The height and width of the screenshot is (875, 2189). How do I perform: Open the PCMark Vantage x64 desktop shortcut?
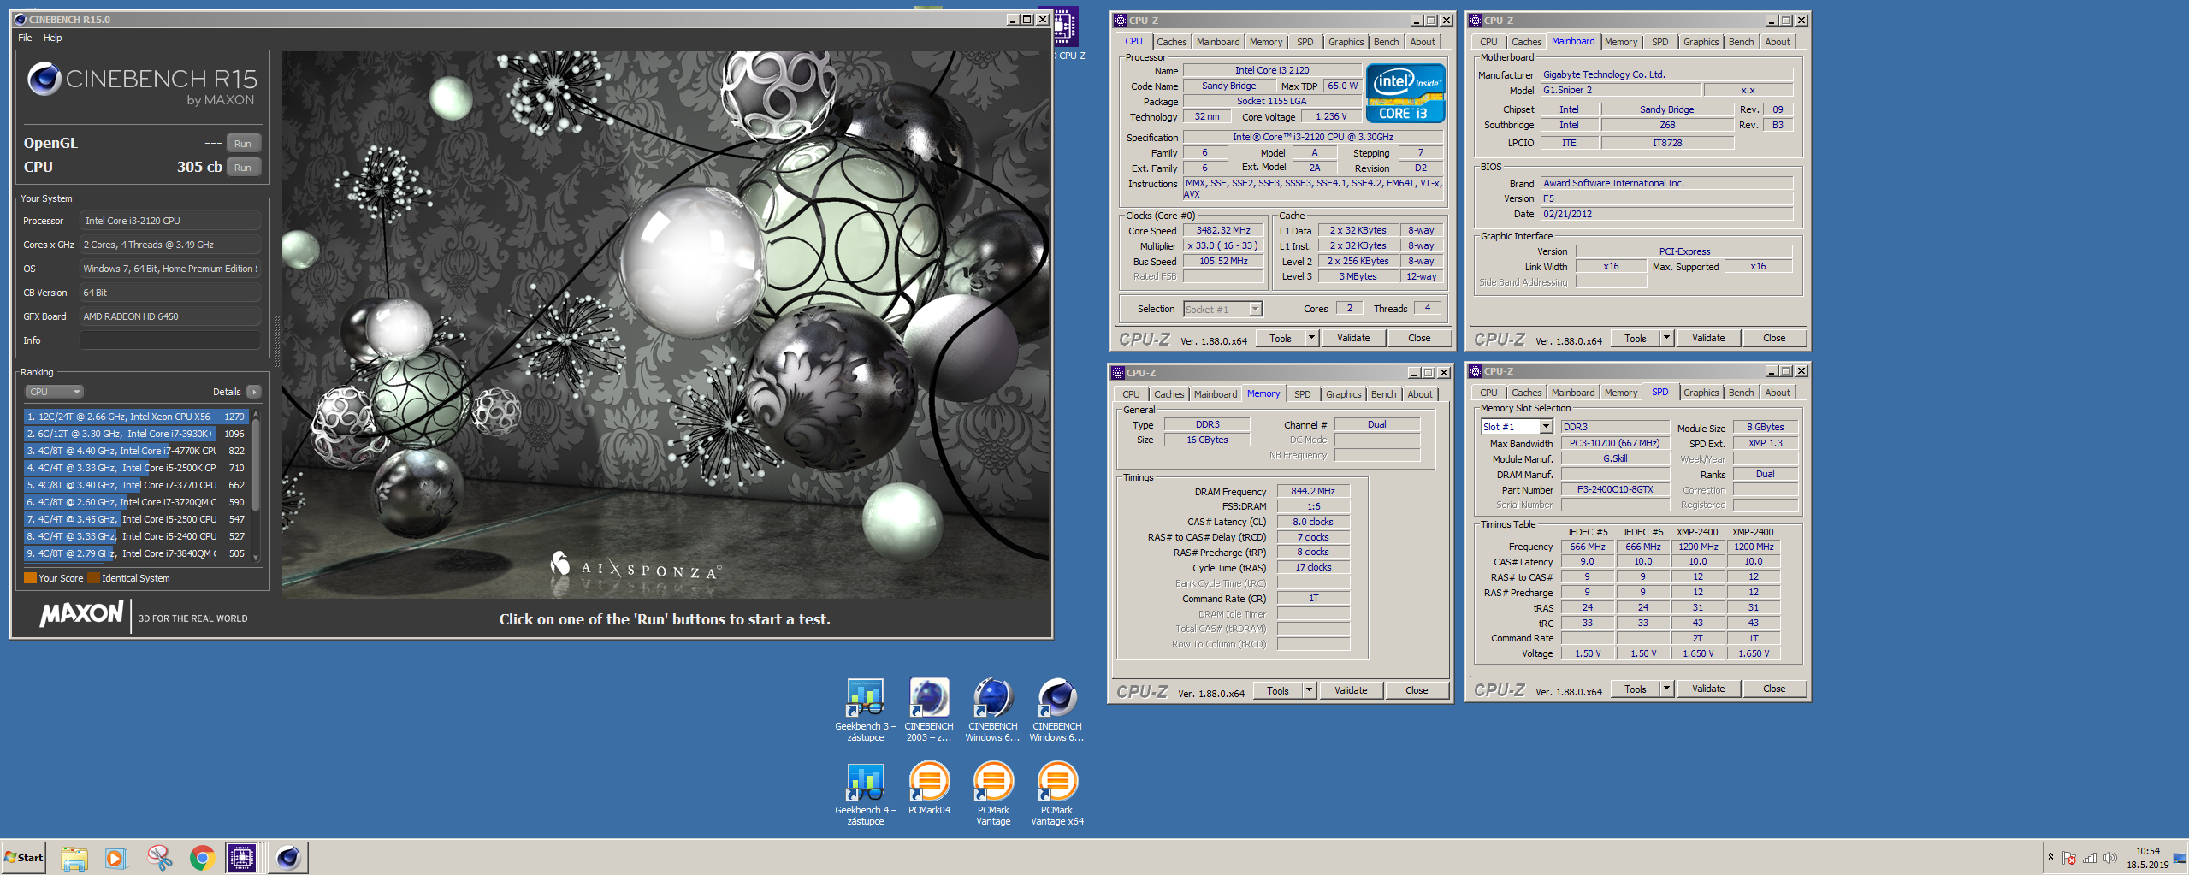[x=1057, y=793]
